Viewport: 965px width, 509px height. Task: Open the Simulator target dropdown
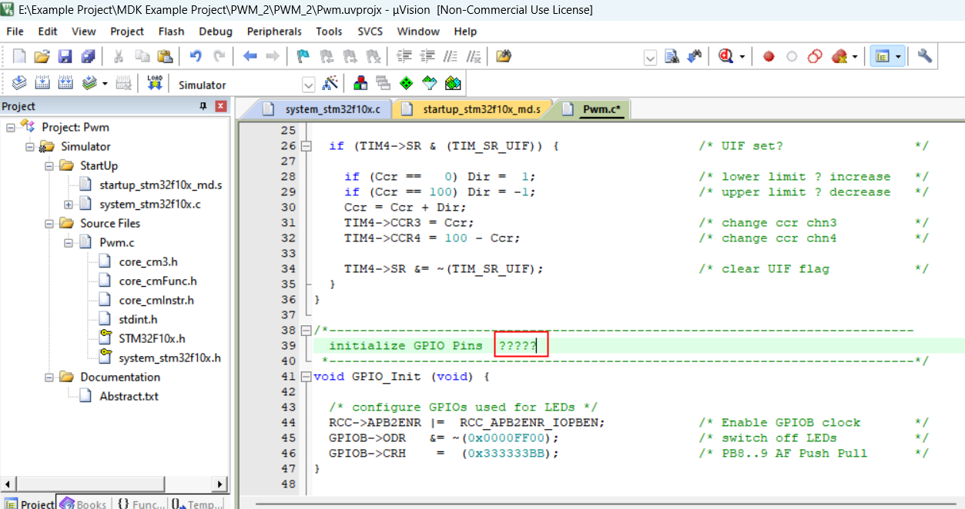coord(308,85)
